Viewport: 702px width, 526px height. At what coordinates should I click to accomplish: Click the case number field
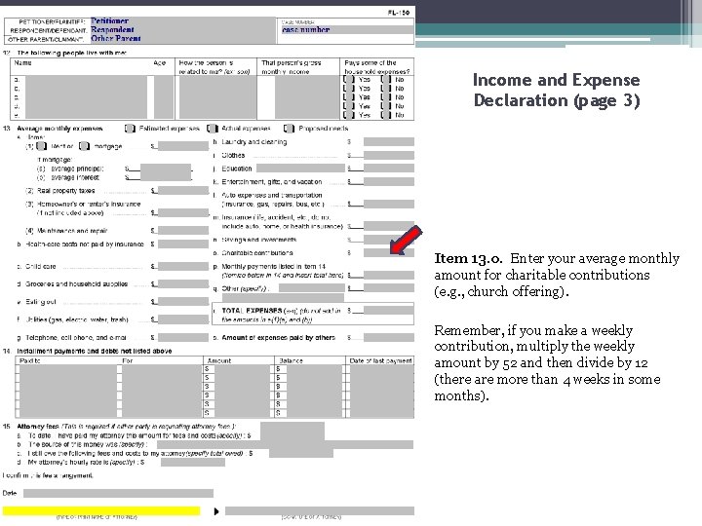(347, 30)
